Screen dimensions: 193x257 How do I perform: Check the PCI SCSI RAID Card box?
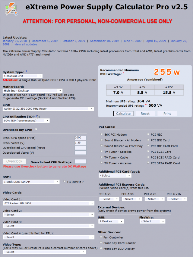148,157
